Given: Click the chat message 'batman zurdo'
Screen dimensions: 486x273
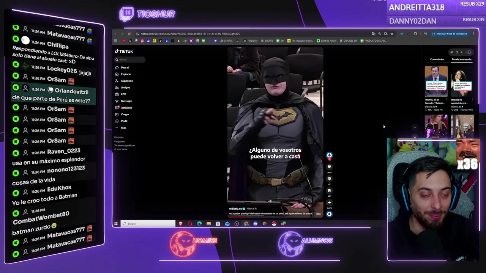Looking at the screenshot, I should pyautogui.click(x=34, y=228).
